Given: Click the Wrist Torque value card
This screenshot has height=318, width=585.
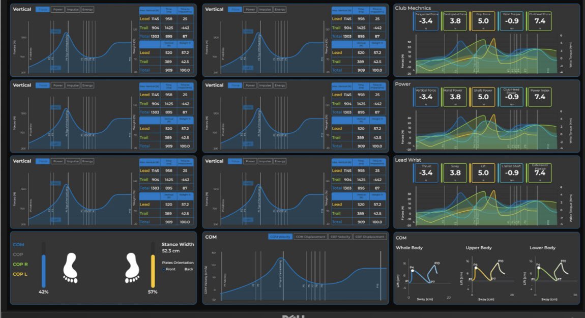Looking at the screenshot, I should pos(512,21).
